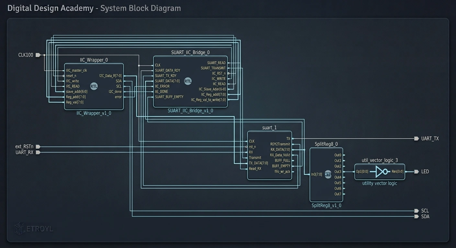Select the RDY2Transmit pin on suart_1

(x=280, y=144)
